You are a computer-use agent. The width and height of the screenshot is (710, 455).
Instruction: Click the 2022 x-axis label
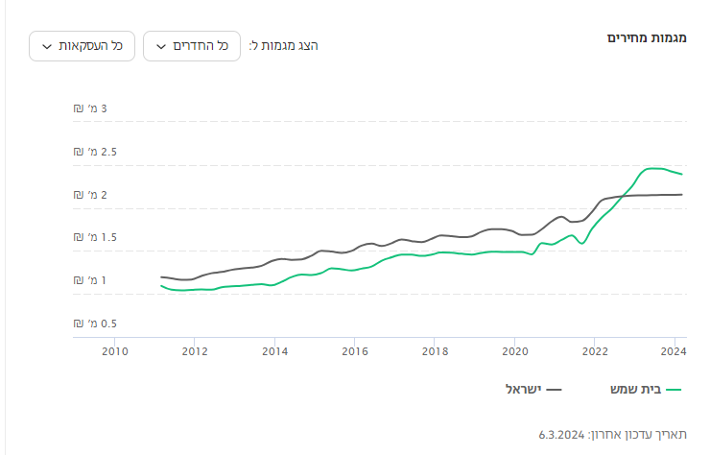point(595,351)
